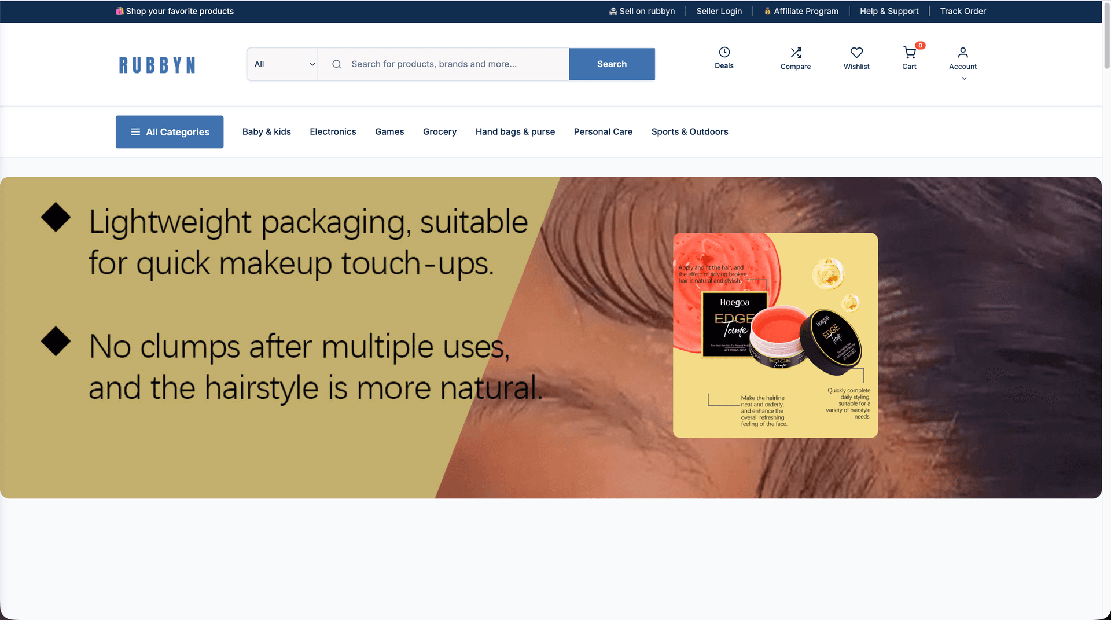Open the shopping Cart icon
This screenshot has width=1111, height=620.
pos(909,53)
